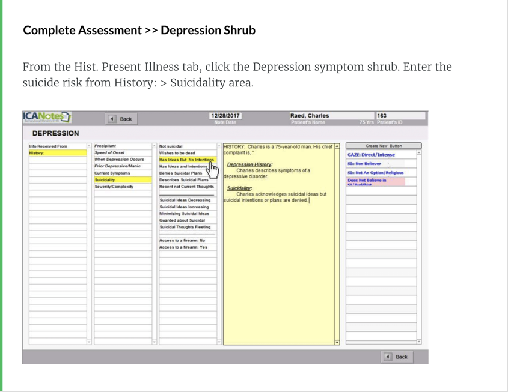Click note text scrollbar down arrow
Image resolution: width=508 pixels, height=392 pixels.
coord(337,342)
